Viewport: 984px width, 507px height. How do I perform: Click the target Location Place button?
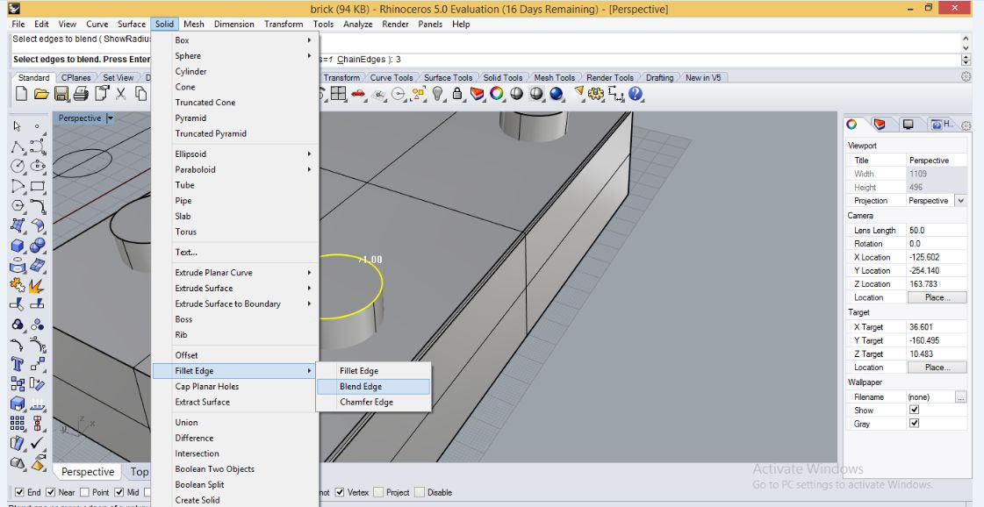937,368
